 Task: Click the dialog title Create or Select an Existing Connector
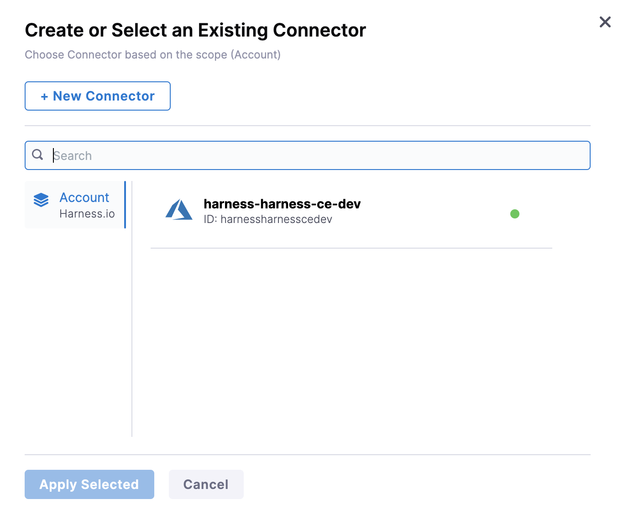pos(195,30)
